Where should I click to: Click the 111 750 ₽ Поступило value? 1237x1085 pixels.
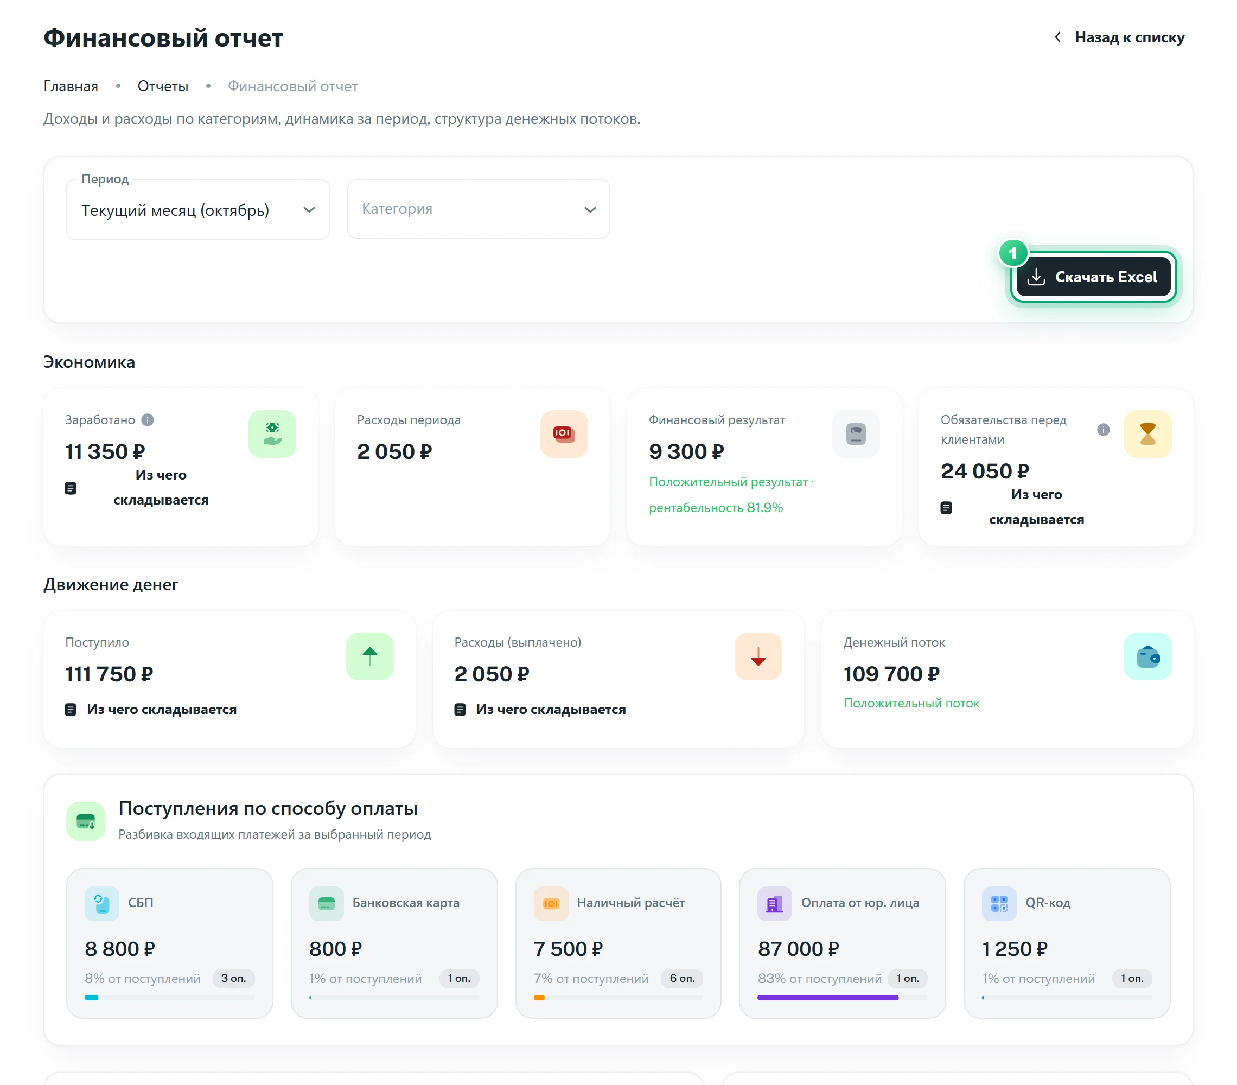click(x=109, y=674)
